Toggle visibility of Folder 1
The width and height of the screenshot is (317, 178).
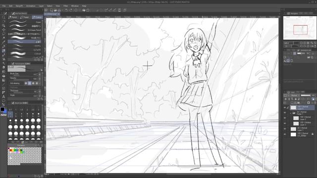[285, 113]
